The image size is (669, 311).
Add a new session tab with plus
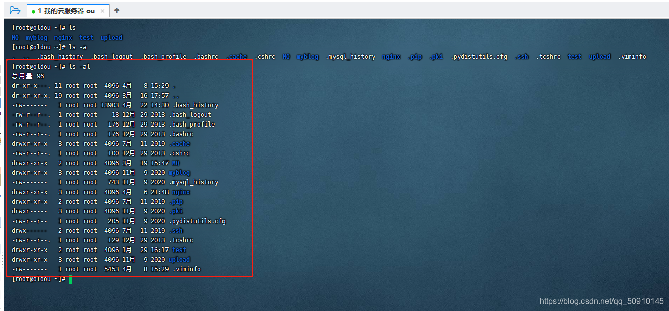pyautogui.click(x=117, y=10)
